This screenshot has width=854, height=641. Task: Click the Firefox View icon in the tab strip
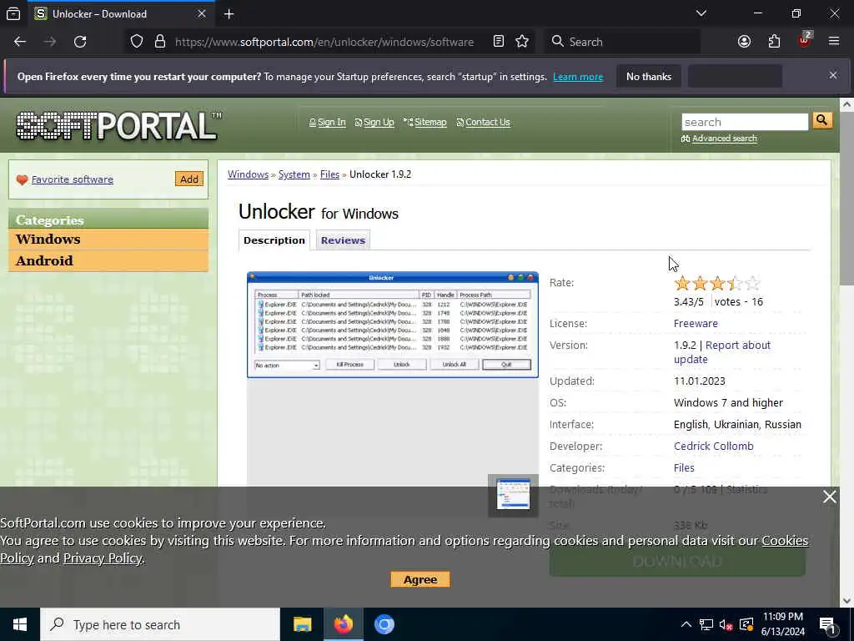pyautogui.click(x=13, y=13)
